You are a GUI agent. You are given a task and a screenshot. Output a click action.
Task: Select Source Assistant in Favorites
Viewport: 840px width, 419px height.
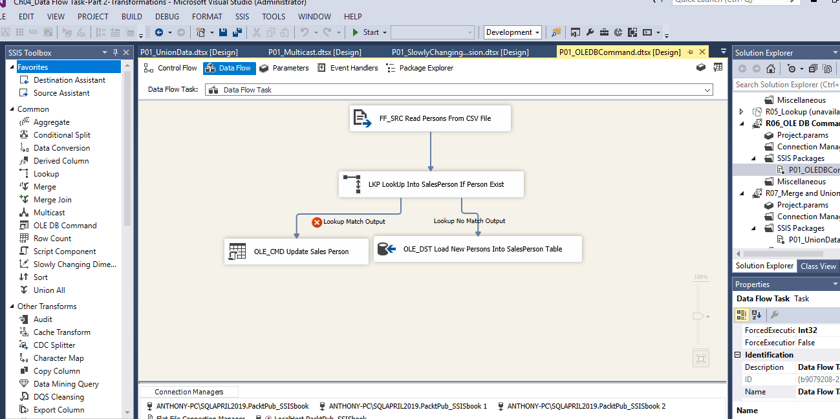pyautogui.click(x=61, y=93)
